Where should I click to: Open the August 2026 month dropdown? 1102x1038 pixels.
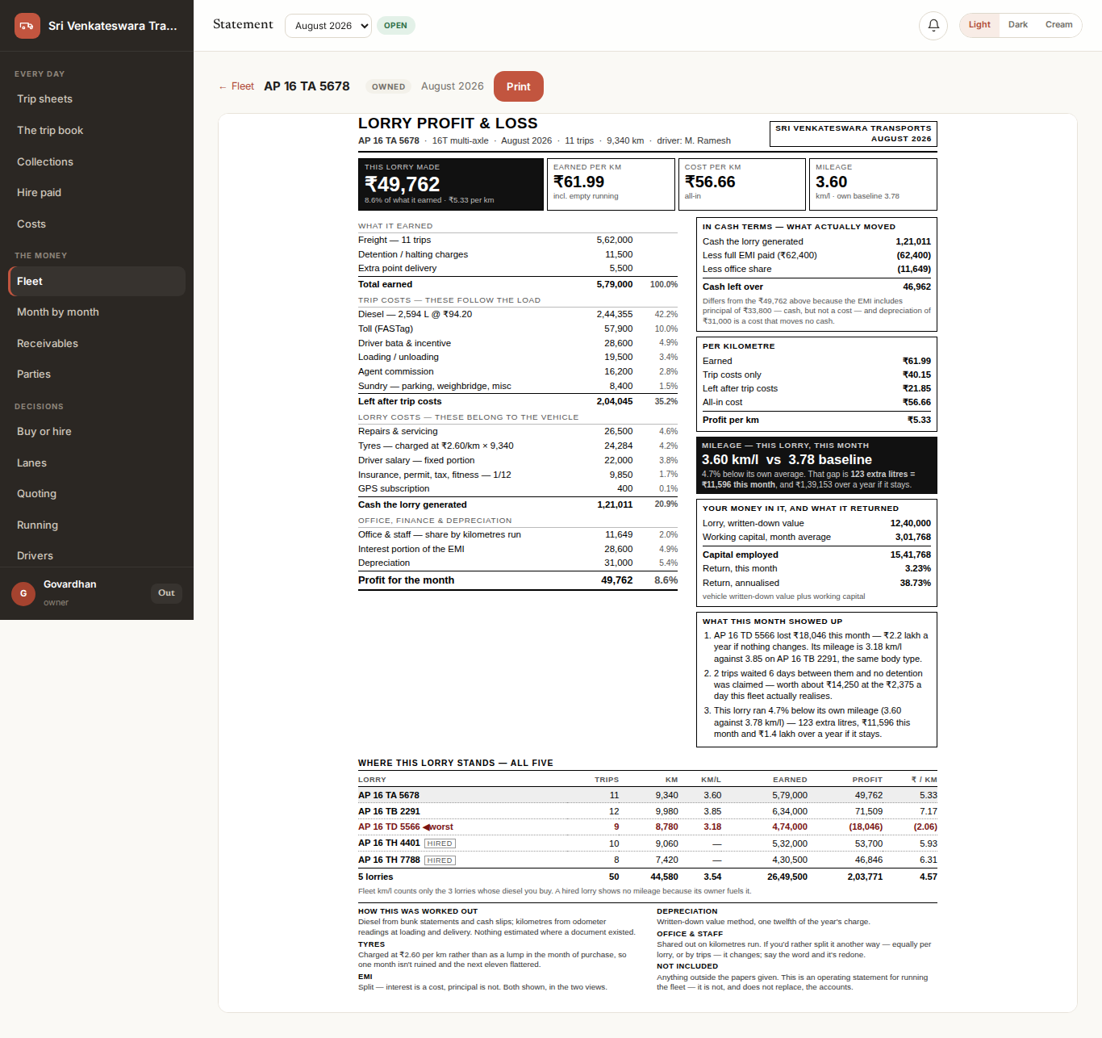click(328, 26)
